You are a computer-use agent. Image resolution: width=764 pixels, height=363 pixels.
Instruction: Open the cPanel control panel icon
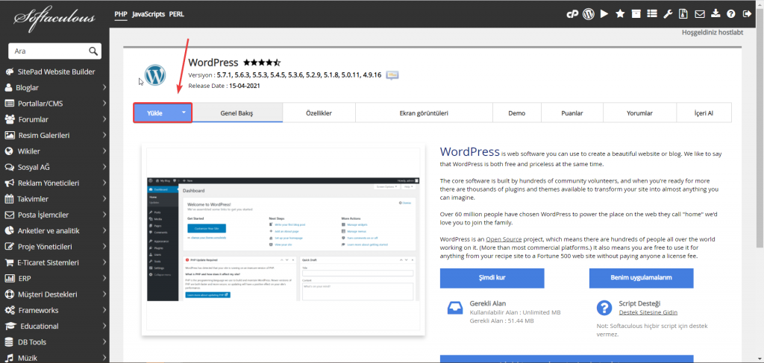tap(572, 14)
